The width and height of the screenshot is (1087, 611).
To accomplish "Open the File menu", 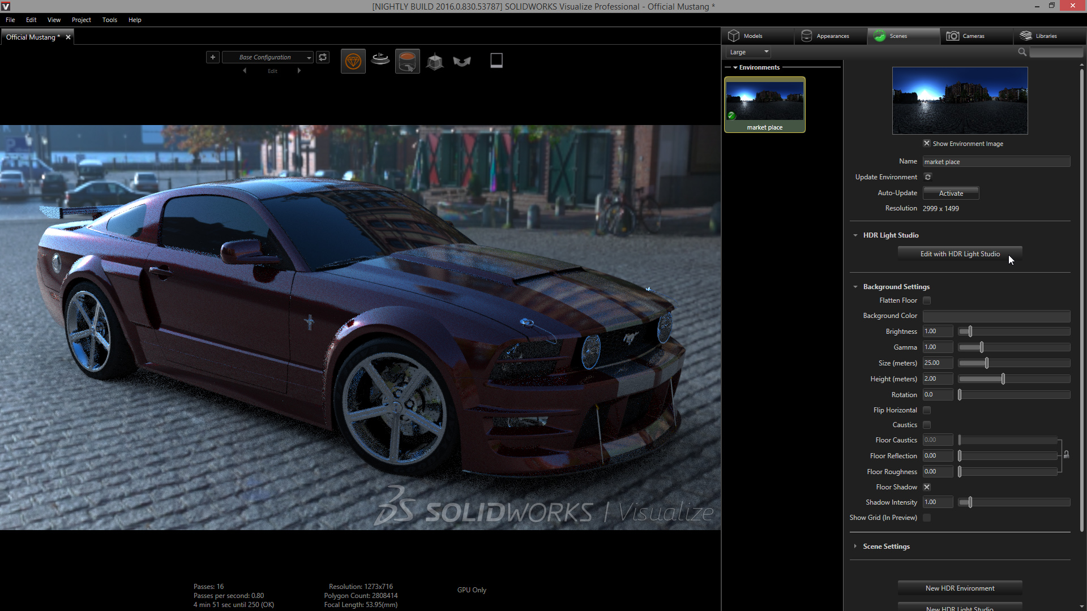I will pyautogui.click(x=10, y=19).
